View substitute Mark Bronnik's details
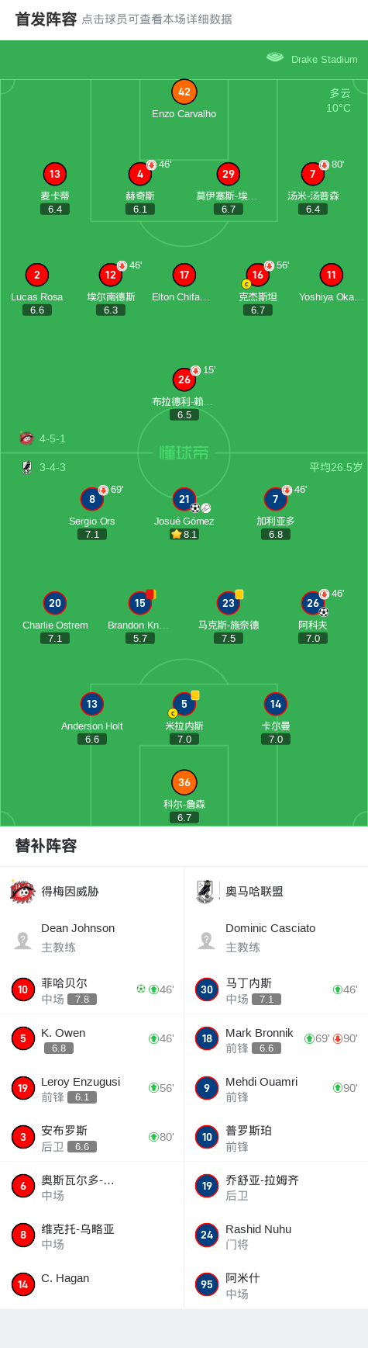368x1348 pixels. click(276, 1038)
